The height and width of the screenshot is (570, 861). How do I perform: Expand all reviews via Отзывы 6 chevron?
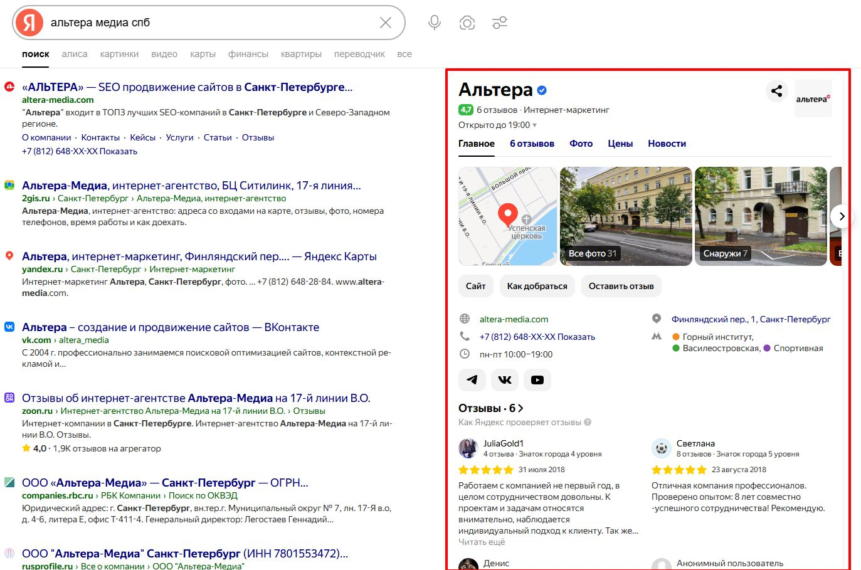coord(520,408)
